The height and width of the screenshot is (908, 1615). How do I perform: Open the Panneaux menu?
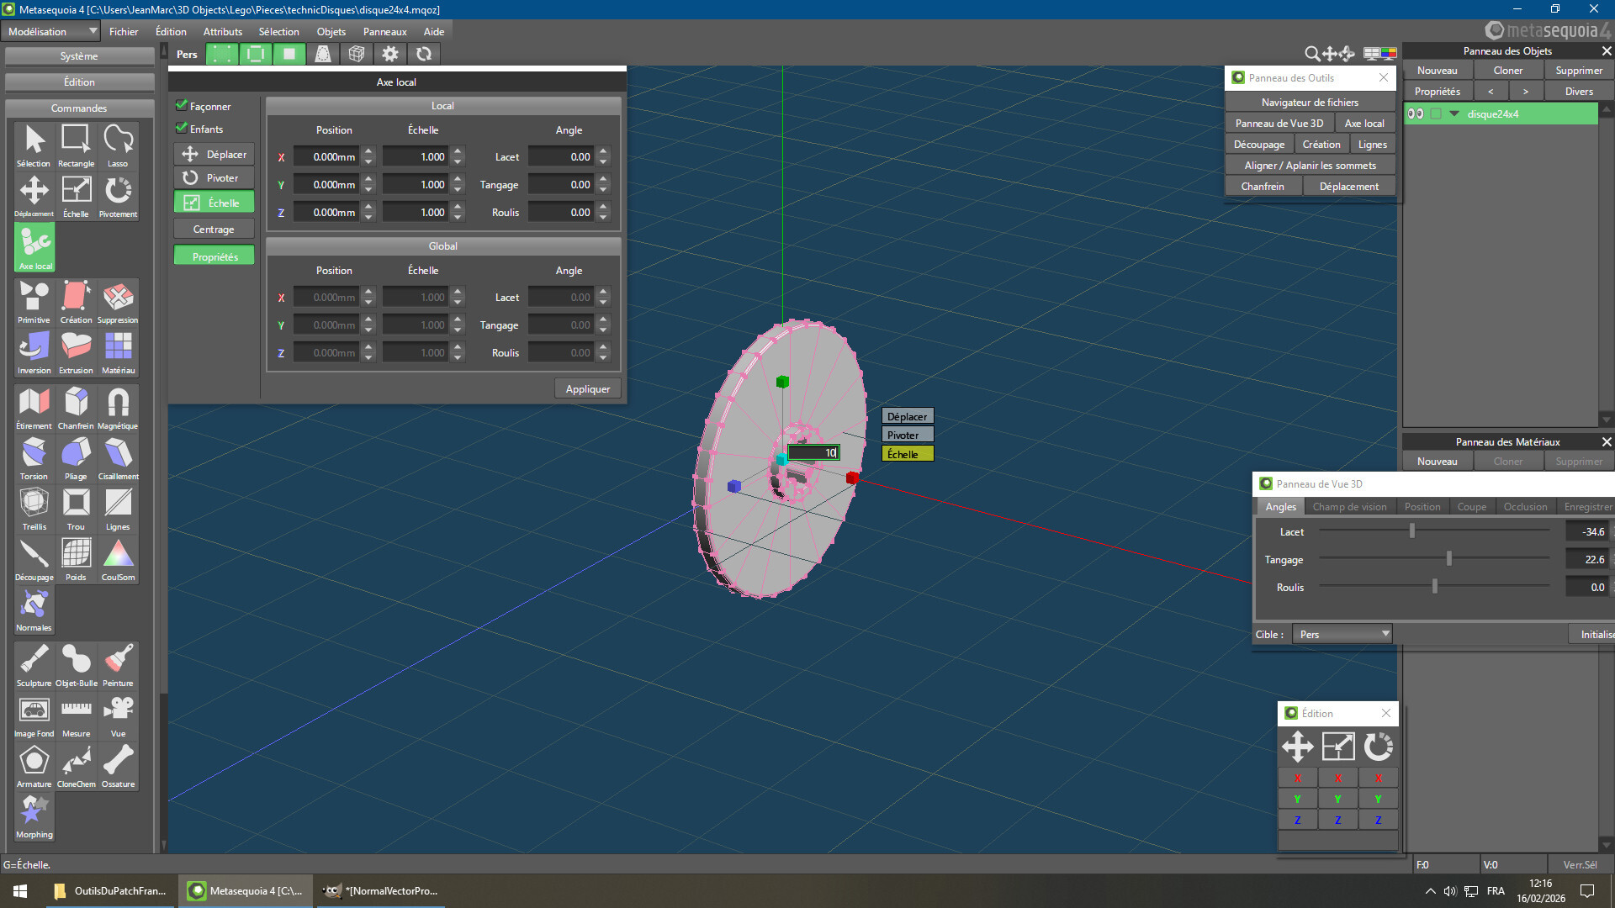pos(384,32)
